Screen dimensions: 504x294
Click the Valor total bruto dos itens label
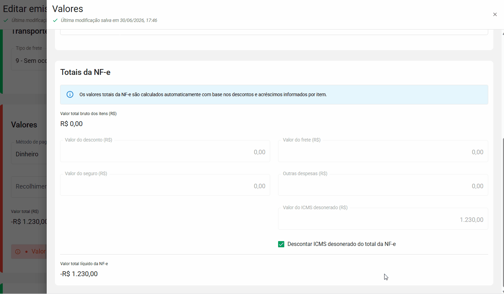[x=89, y=114]
